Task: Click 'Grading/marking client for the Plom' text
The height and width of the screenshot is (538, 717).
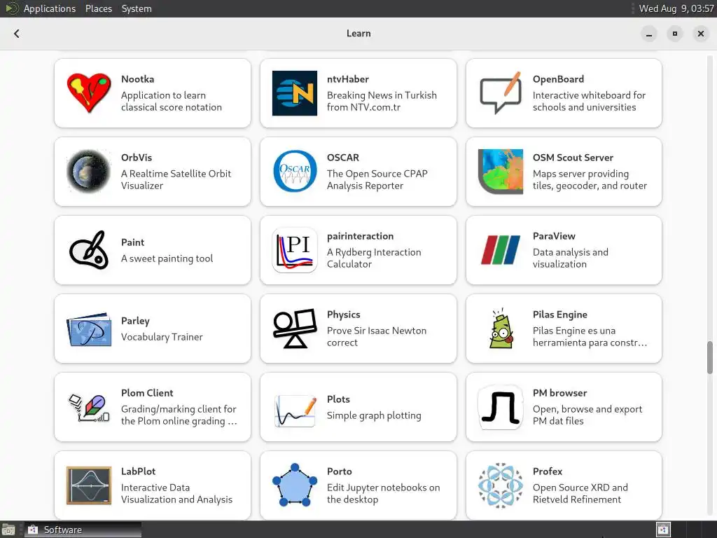Action: (179, 415)
